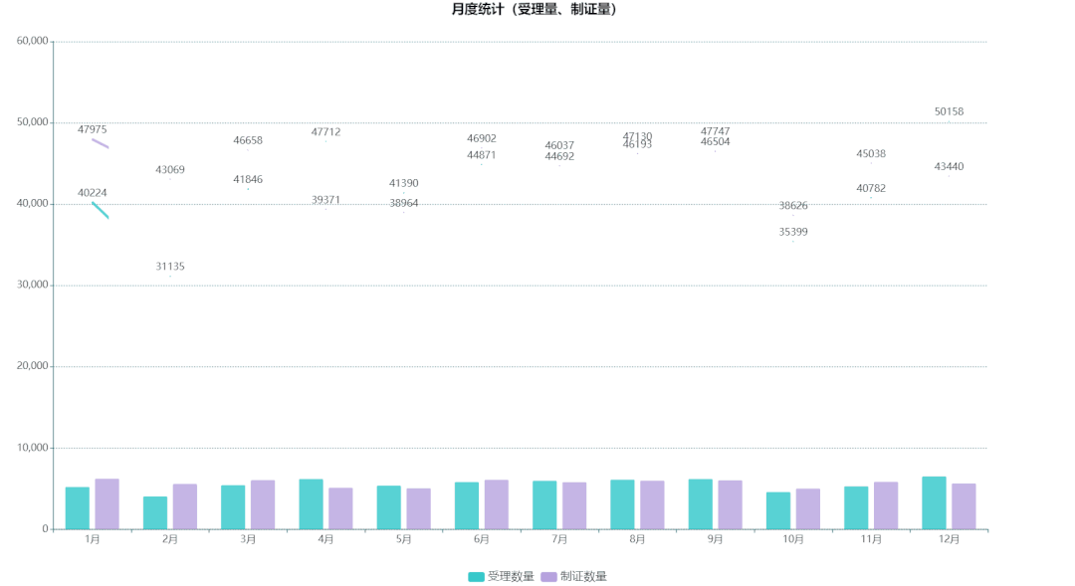Select the teal 受理数量 bar for 11月

point(856,507)
